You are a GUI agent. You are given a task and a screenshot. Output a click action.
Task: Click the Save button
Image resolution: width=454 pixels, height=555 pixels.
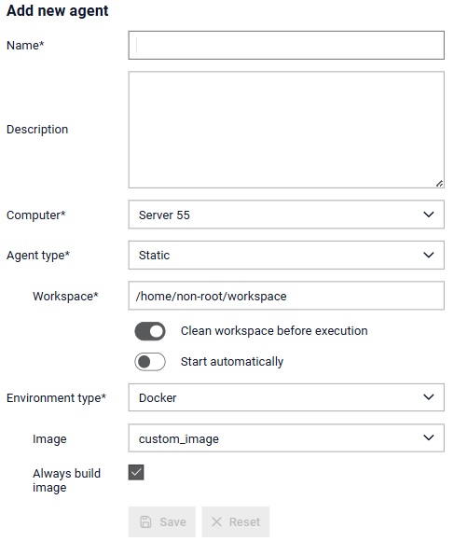coord(162,521)
